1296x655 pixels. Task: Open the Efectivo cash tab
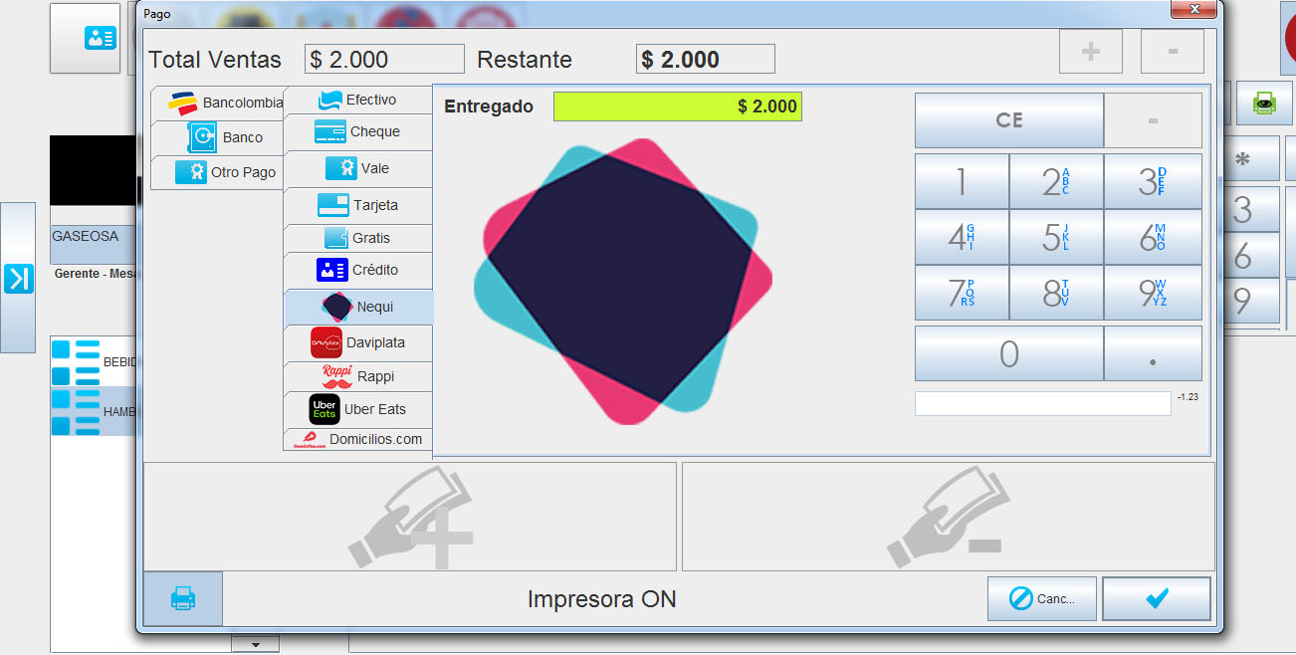(x=358, y=101)
